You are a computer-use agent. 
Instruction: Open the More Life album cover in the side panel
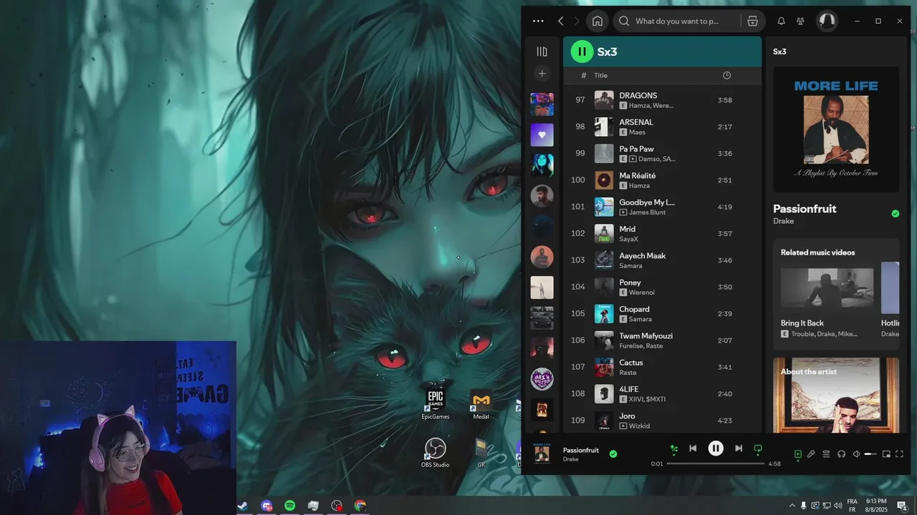(835, 129)
